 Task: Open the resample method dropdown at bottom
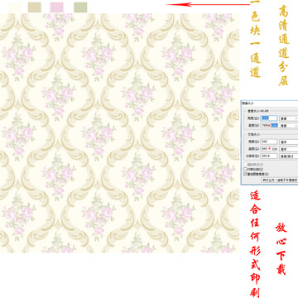click(x=280, y=180)
